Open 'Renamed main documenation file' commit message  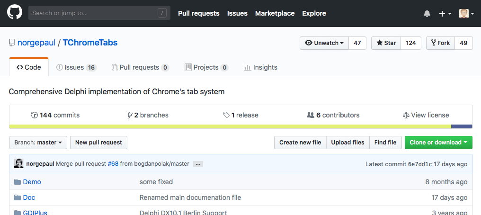click(190, 197)
